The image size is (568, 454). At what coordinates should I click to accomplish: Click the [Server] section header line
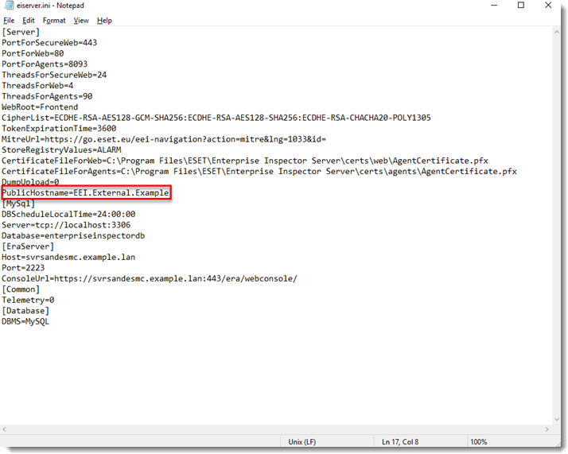coord(21,32)
